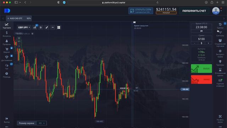Increase trade amount with plus button
This screenshot has height=128, width=227.
(x=208, y=43)
